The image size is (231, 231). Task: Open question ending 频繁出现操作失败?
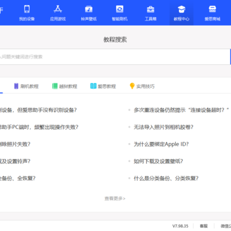click(39, 127)
